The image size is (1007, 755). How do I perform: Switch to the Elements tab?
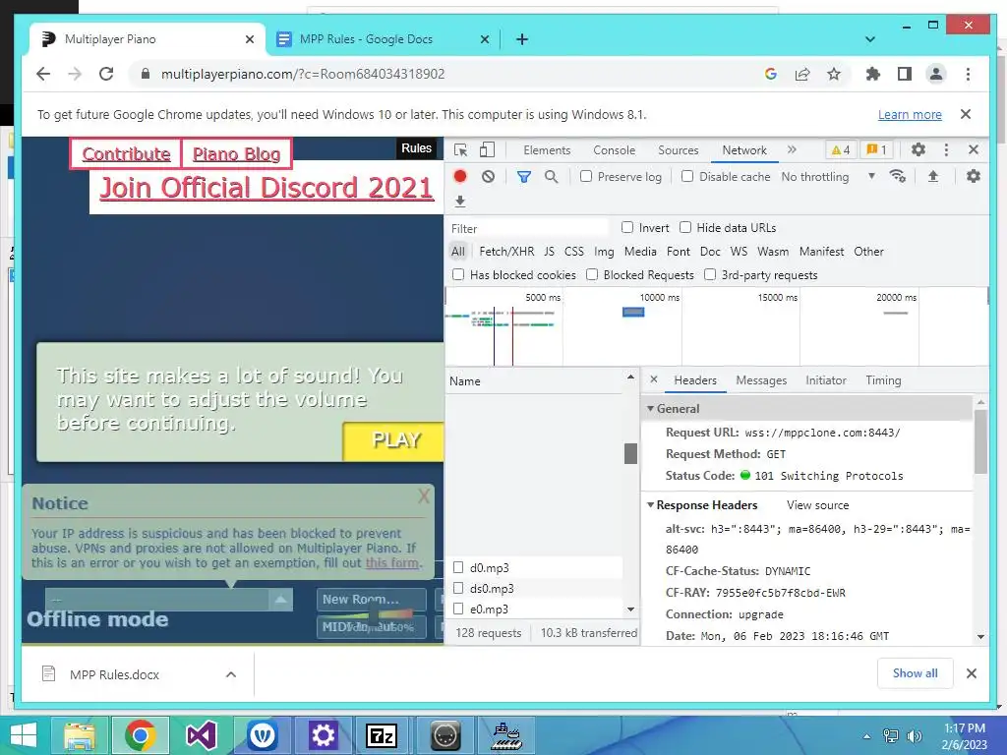click(547, 150)
